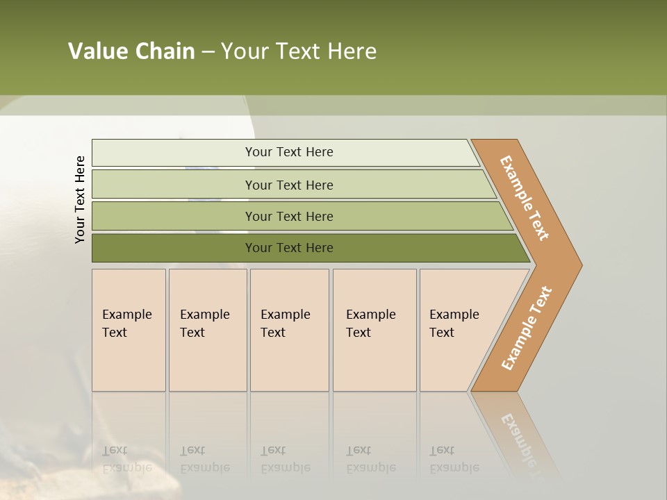This screenshot has width=667, height=500.
Task: Select the second 'Your Text Here' bar from top
Action: [288, 185]
